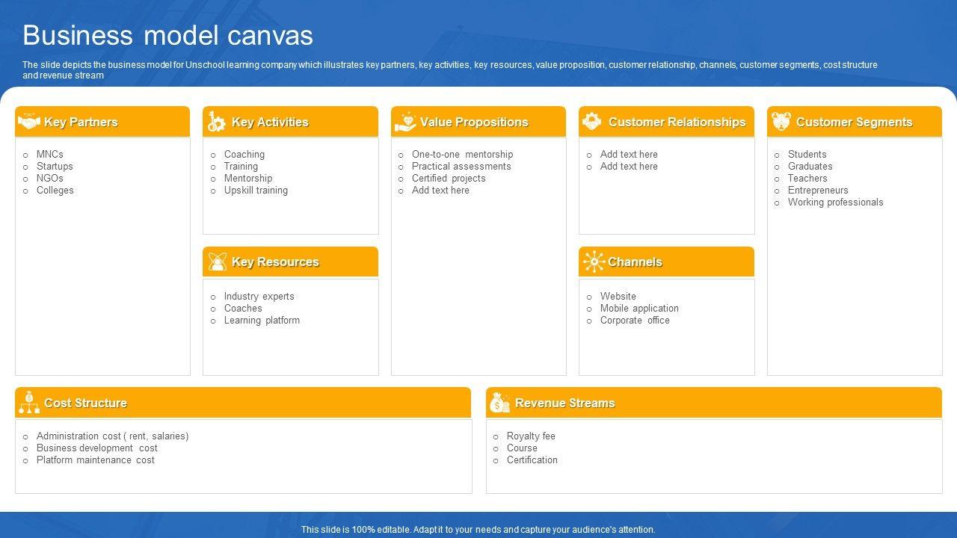Click the Key Activities icon
Screen dimensions: 957x538
(217, 122)
